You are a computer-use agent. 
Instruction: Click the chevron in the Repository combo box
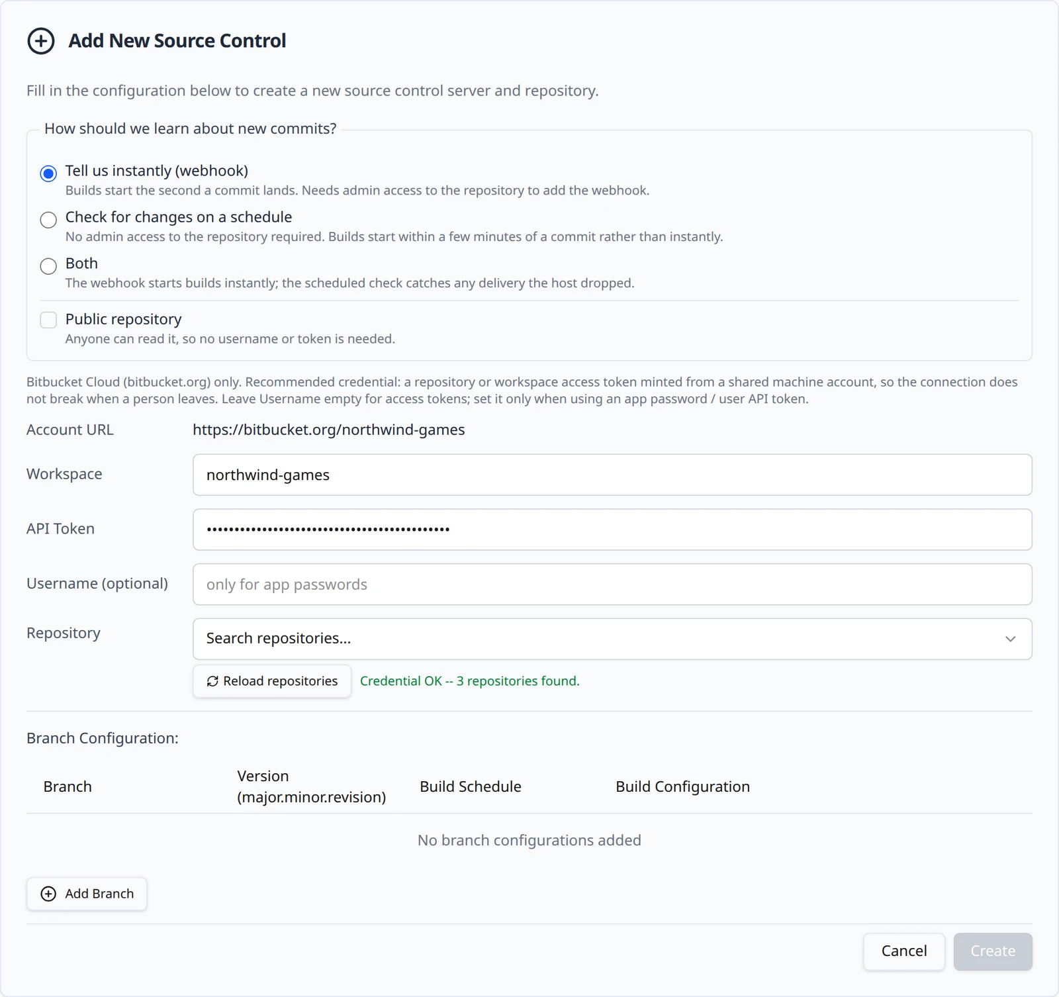(x=1010, y=639)
